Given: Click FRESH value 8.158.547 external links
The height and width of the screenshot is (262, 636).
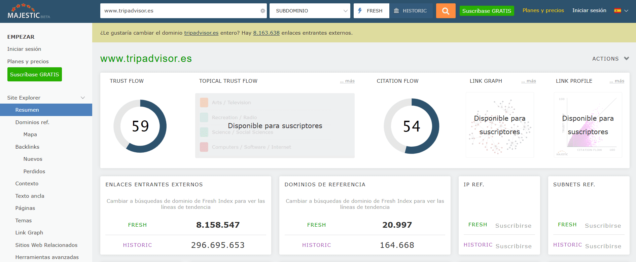Looking at the screenshot, I should (218, 225).
